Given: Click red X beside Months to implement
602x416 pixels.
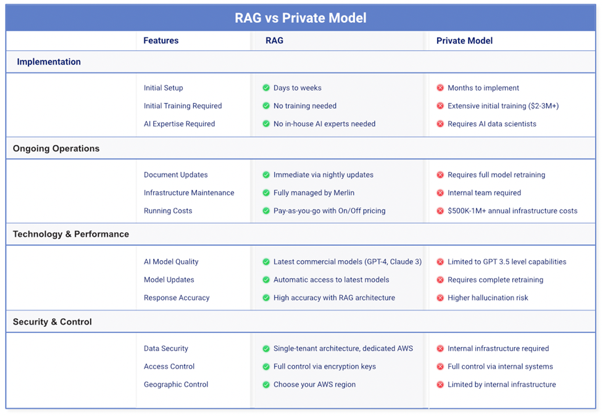Looking at the screenshot, I should tap(440, 88).
